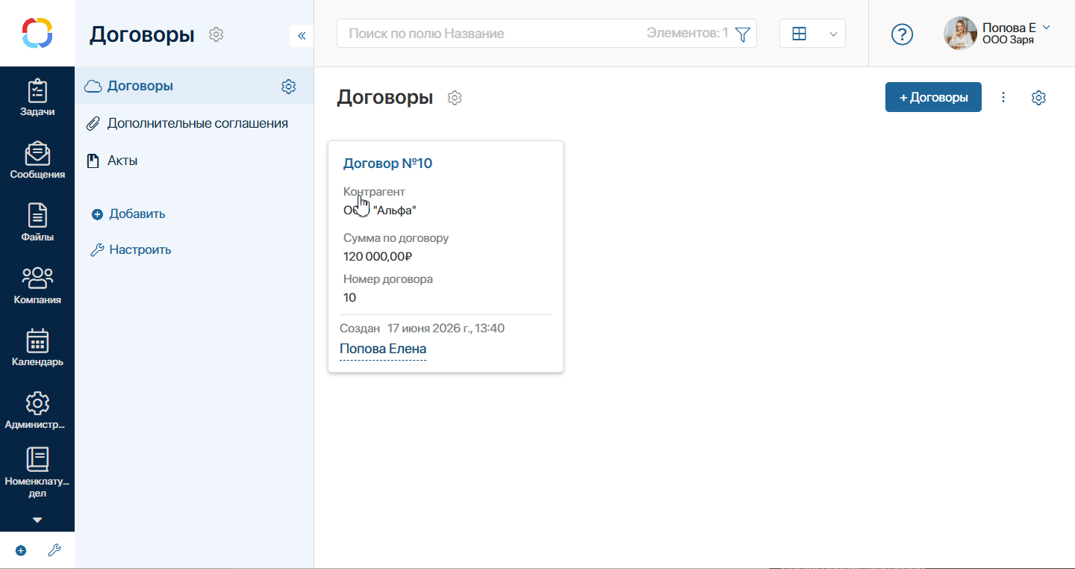
Task: Open user menu arrow near Попова Е
Action: [x=1046, y=27]
